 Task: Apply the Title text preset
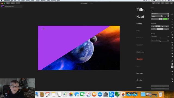pyautogui.click(x=140, y=10)
